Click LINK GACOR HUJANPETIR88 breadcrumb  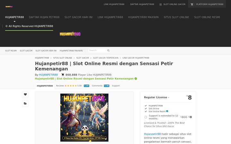point(136,58)
